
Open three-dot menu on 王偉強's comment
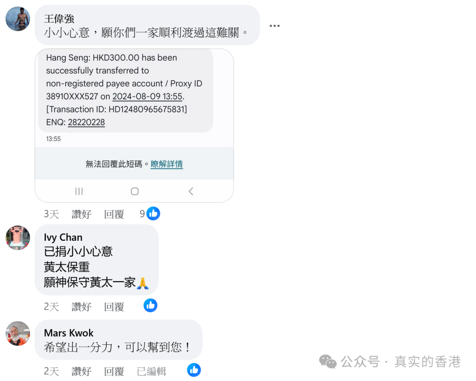[x=275, y=26]
